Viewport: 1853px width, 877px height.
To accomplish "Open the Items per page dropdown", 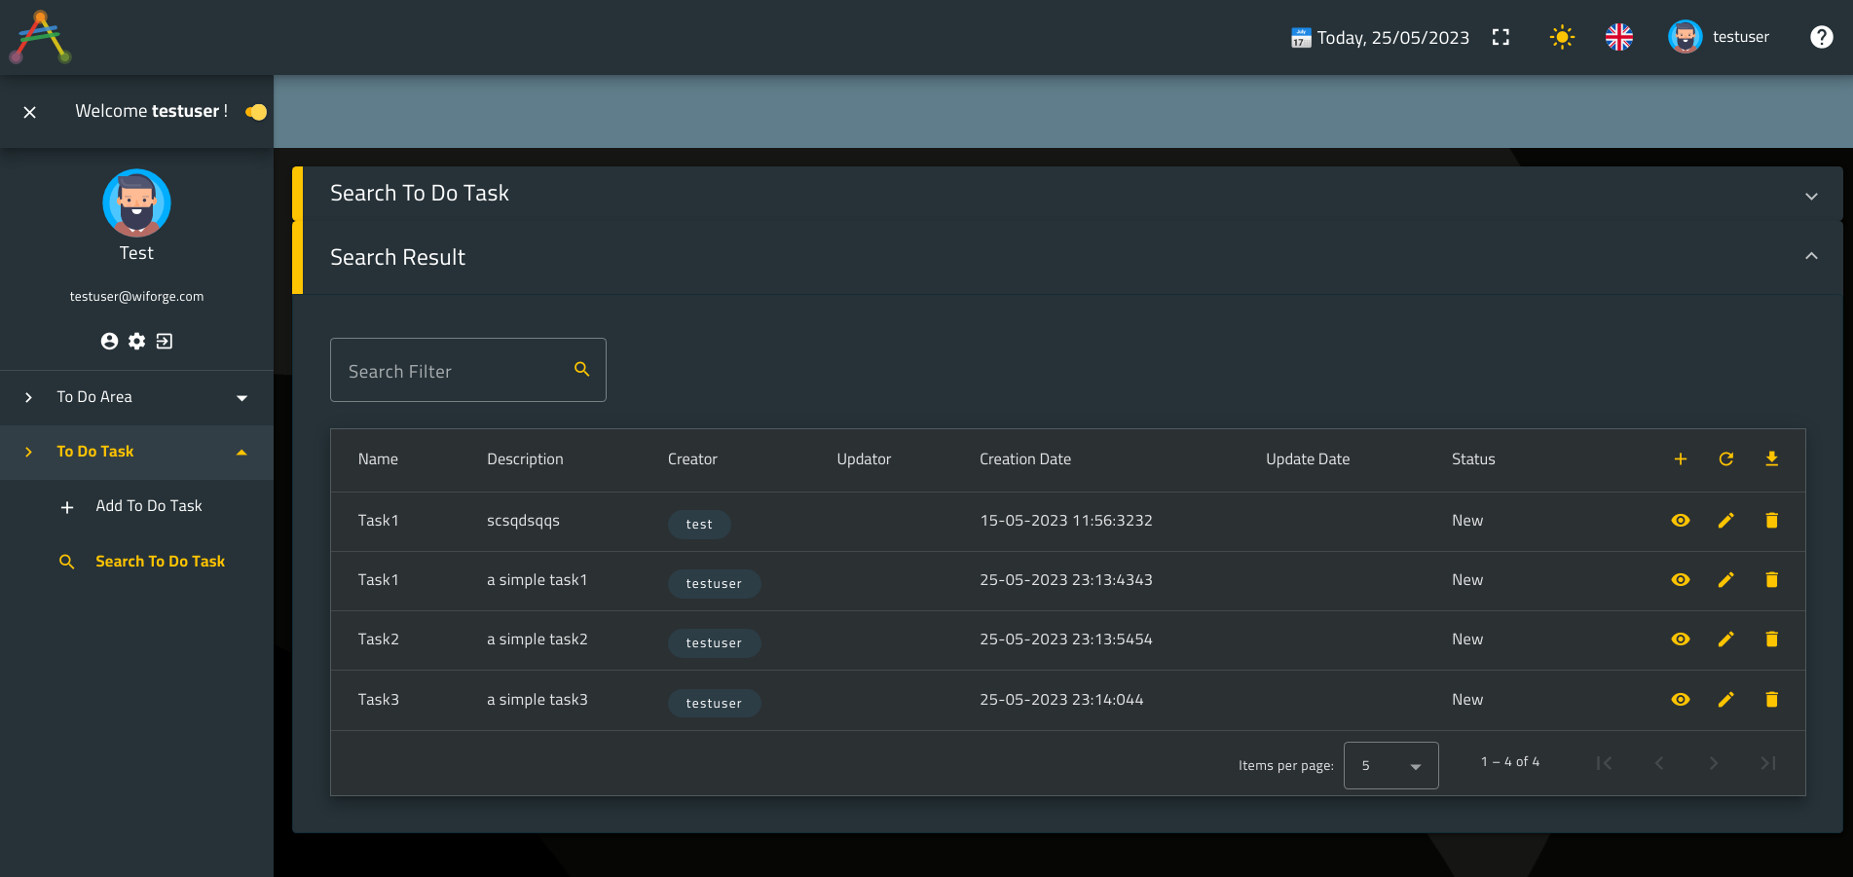I will tap(1390, 766).
